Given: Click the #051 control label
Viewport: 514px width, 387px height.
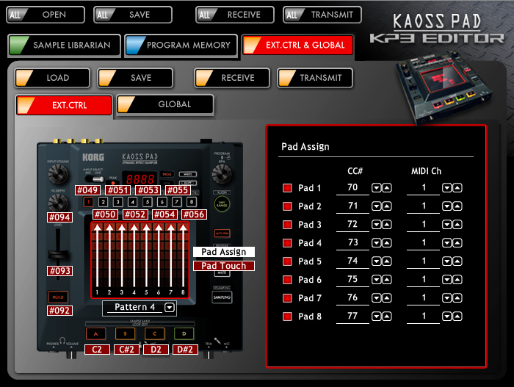Looking at the screenshot, I should 118,190.
